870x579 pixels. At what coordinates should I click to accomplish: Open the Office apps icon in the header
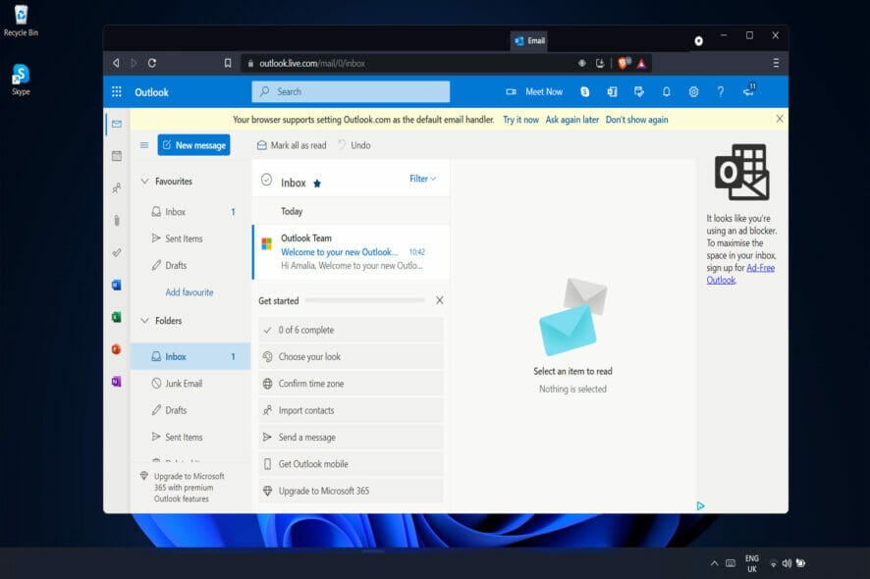click(x=612, y=92)
